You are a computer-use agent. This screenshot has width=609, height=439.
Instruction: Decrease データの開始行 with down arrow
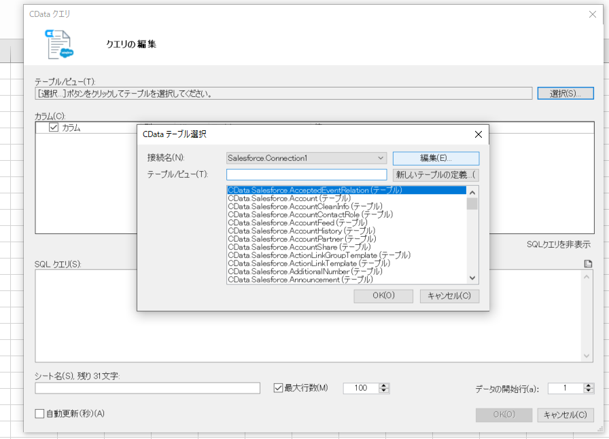coord(589,391)
